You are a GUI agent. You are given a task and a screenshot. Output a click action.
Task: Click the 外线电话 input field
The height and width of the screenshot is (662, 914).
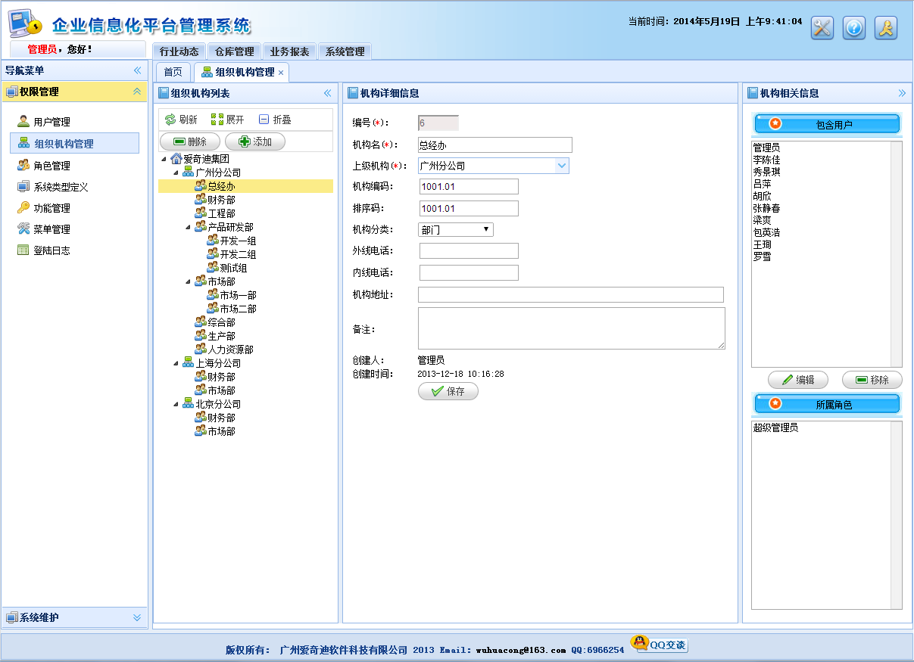[469, 250]
